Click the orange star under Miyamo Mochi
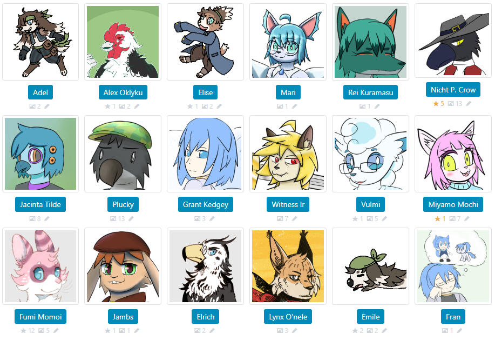Screen dimensions: 495x340 (x=437, y=219)
